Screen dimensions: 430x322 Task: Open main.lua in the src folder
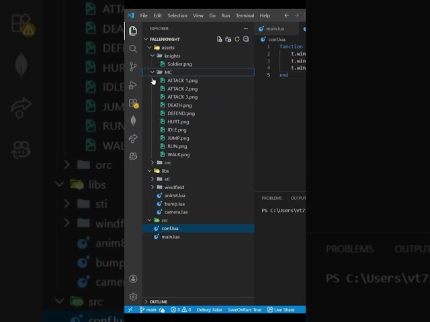198,237
